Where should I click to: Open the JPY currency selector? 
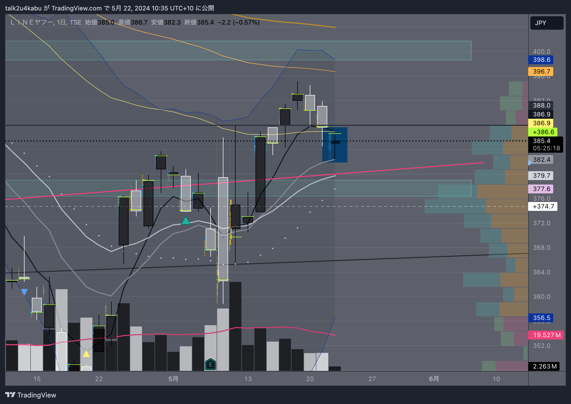coord(547,23)
